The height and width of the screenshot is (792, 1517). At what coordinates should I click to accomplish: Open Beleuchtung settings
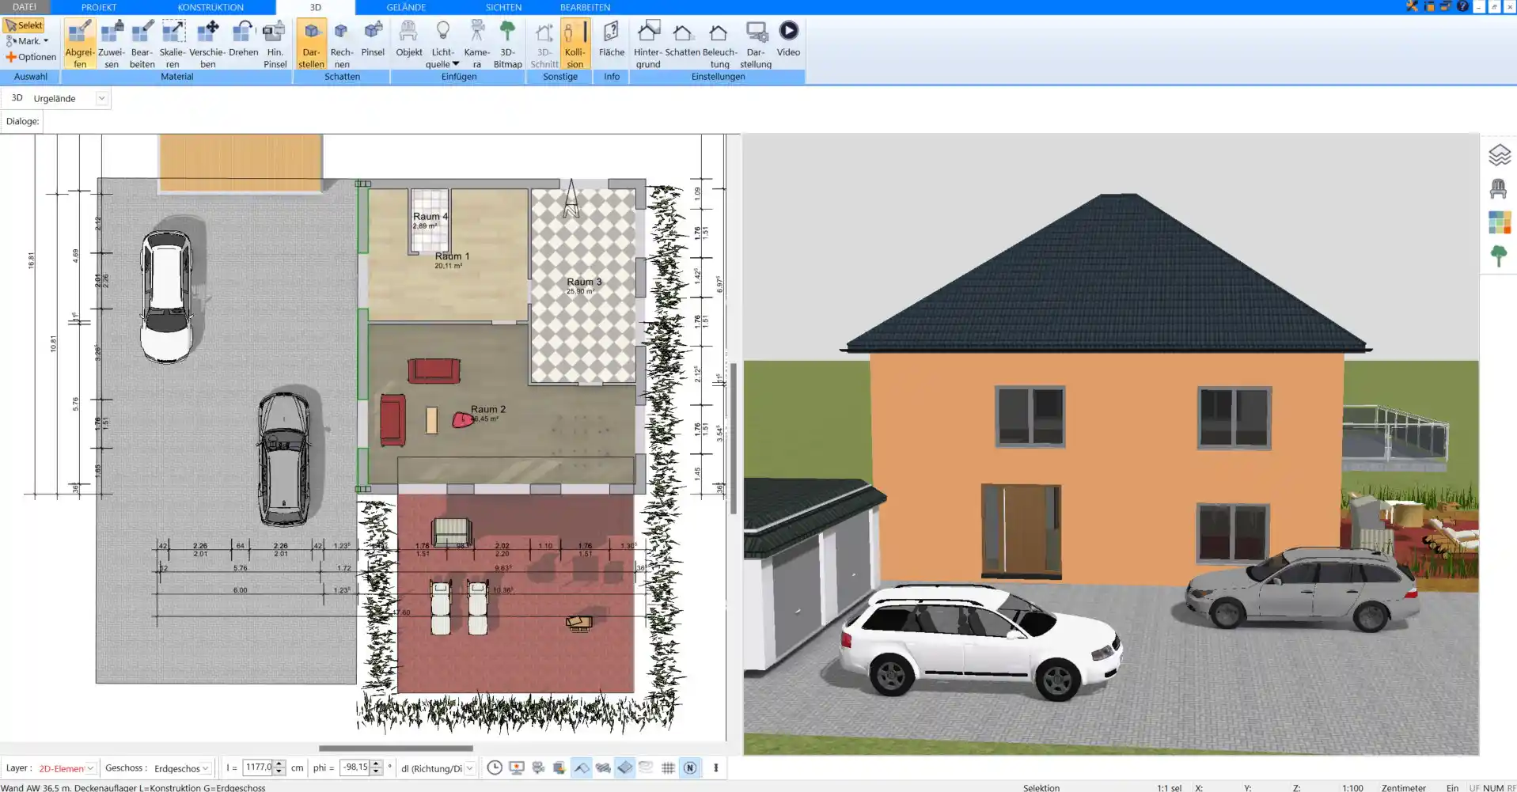coord(719,44)
